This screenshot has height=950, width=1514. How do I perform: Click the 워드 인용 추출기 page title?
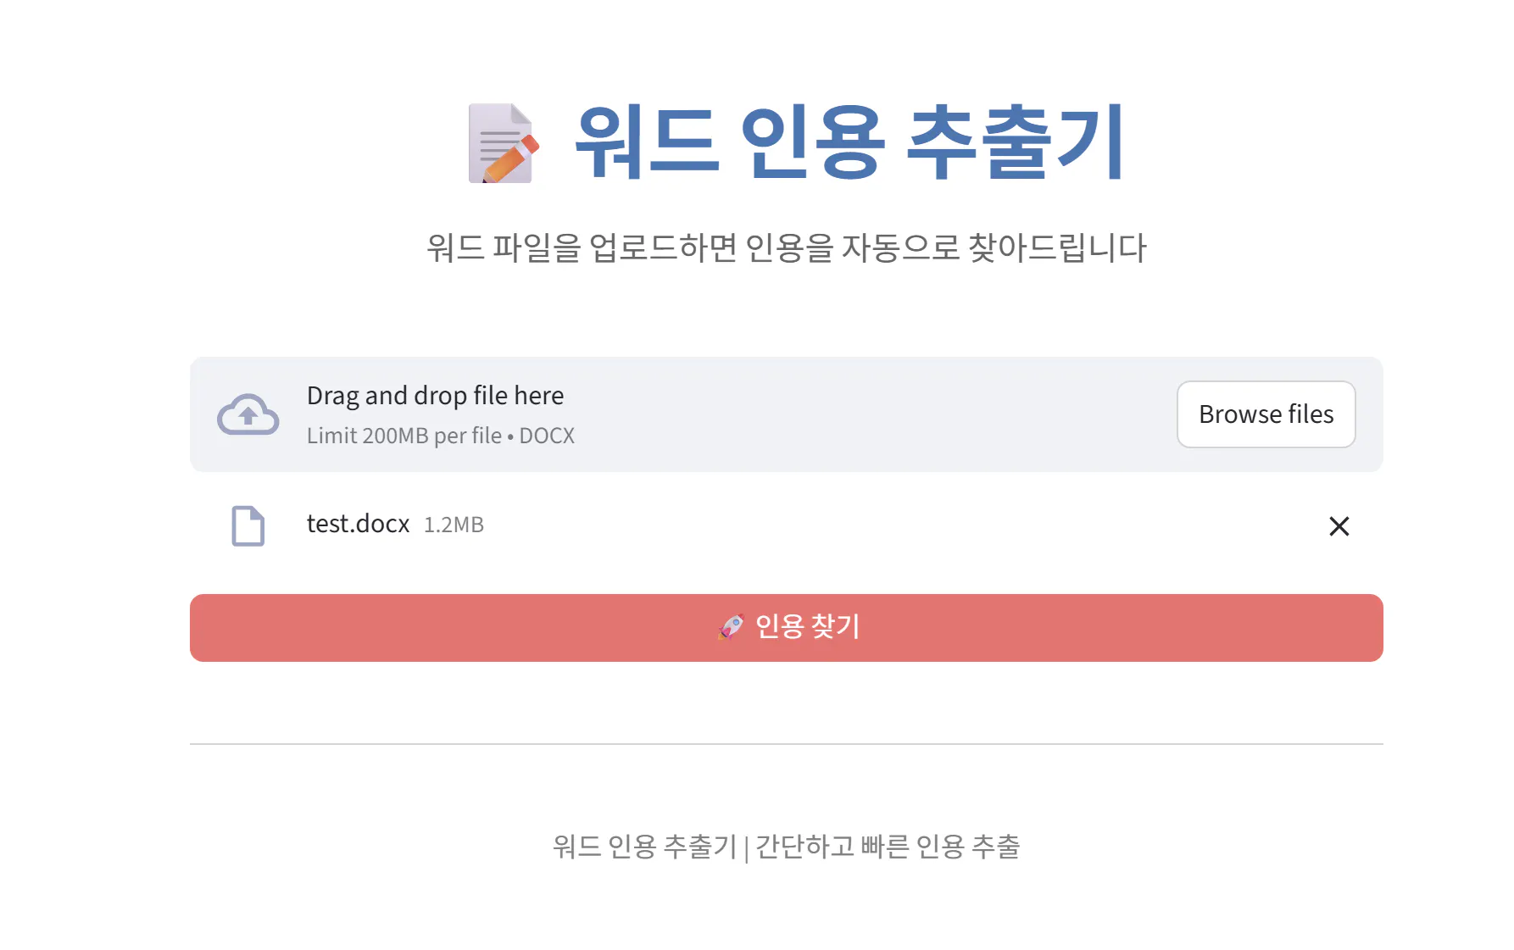coord(848,140)
